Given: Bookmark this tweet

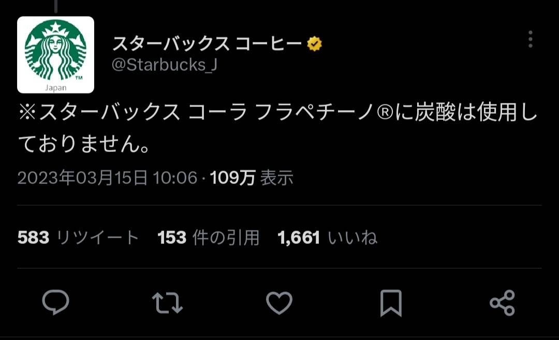Looking at the screenshot, I should 391,303.
